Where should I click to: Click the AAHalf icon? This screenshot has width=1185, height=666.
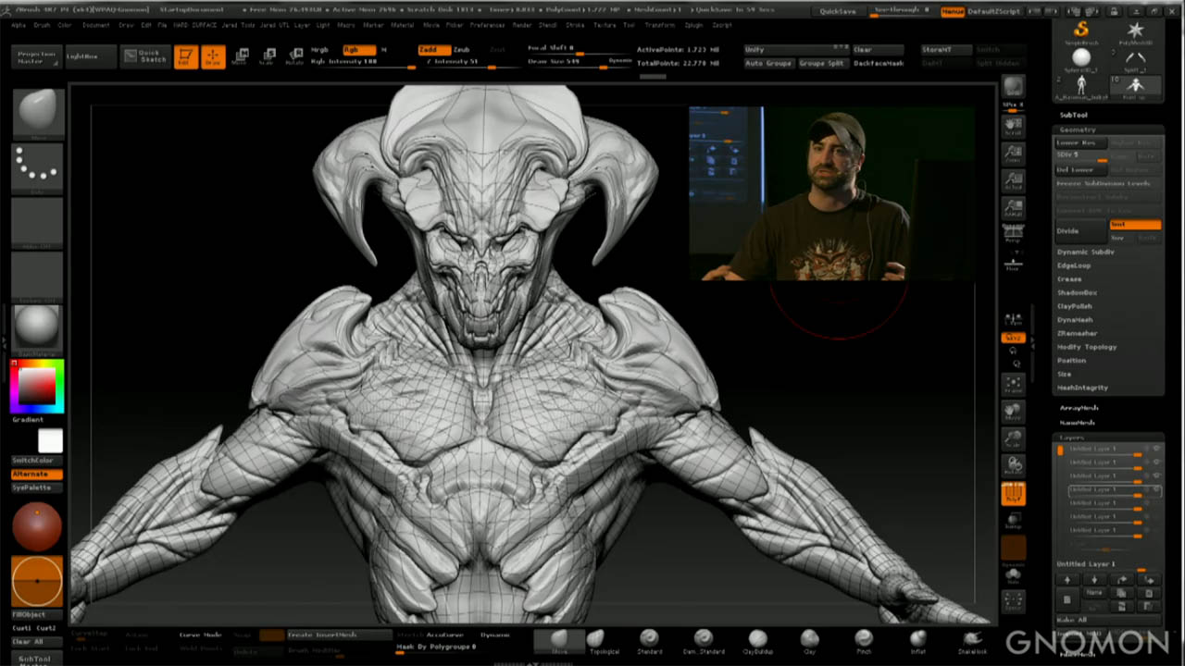[x=1014, y=209]
